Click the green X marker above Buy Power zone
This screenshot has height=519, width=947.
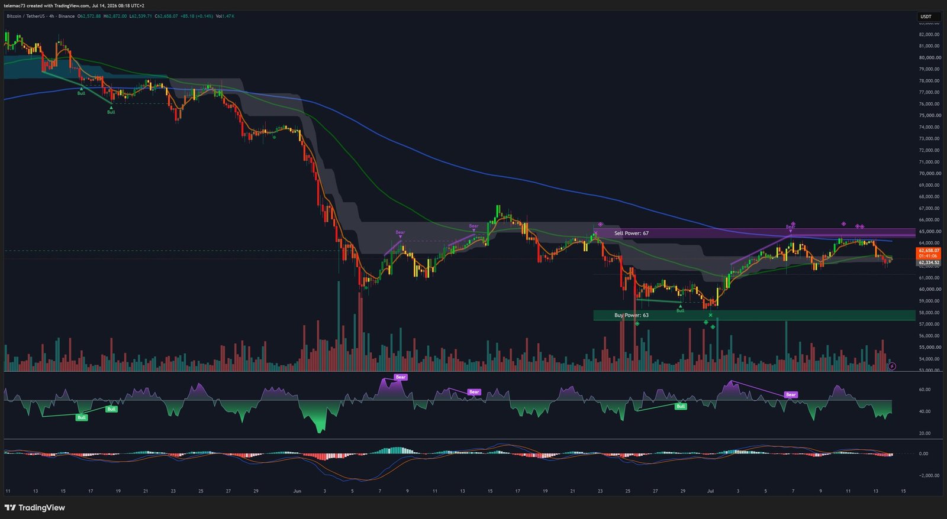point(710,315)
